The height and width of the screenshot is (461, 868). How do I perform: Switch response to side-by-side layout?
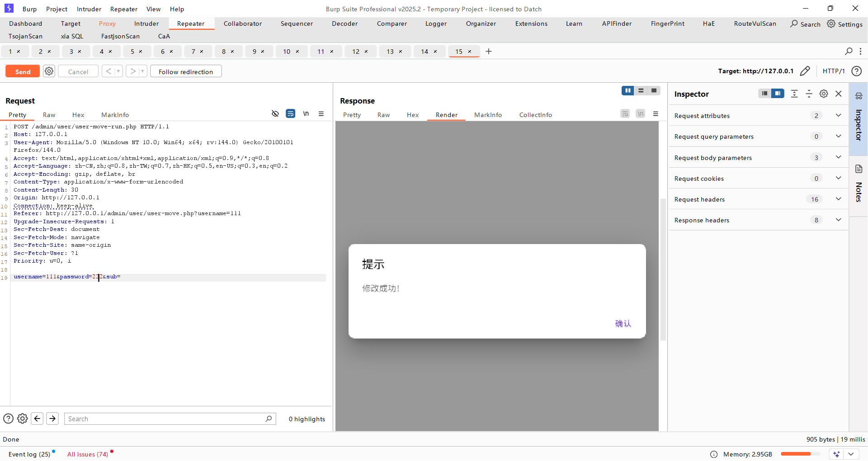(627, 91)
